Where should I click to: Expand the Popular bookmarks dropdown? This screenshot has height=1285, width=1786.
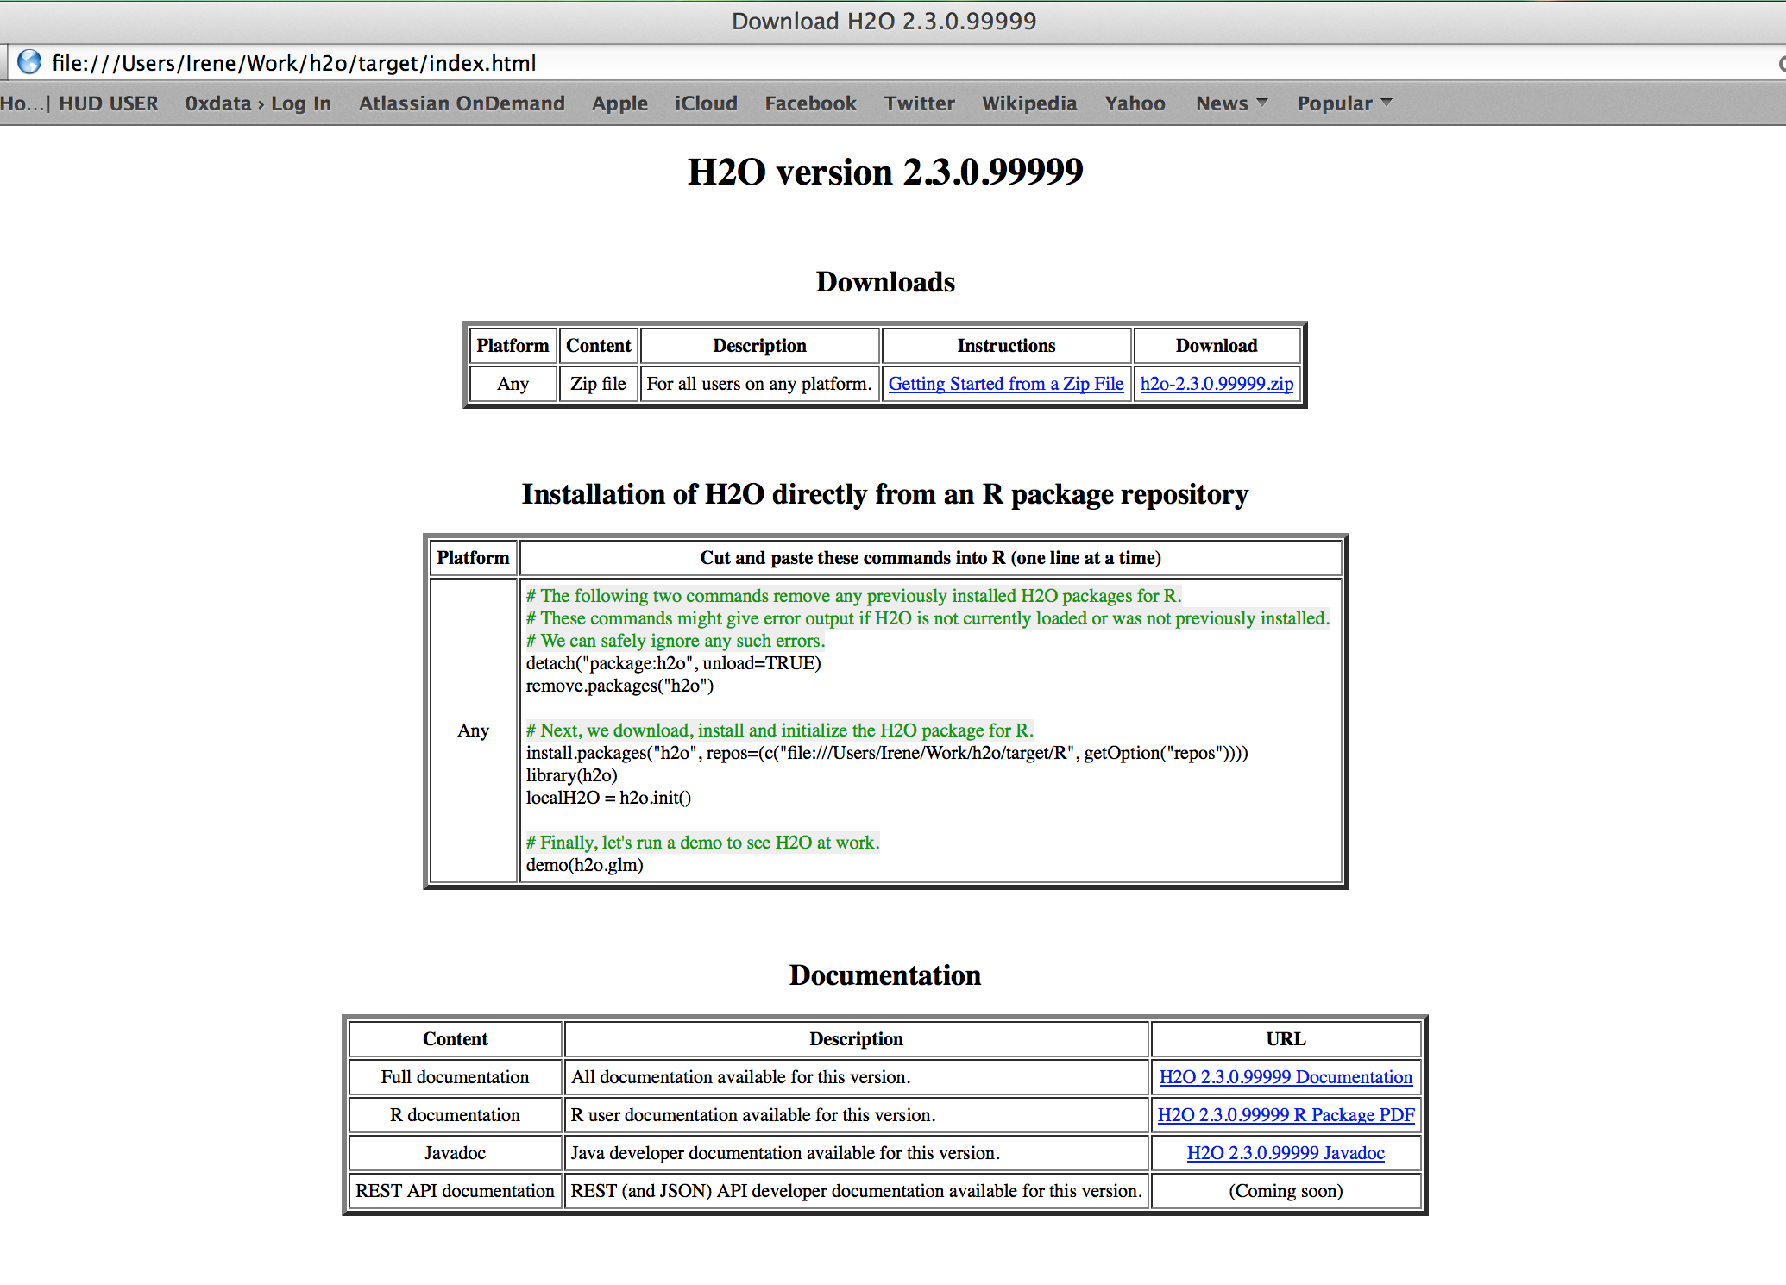(1344, 103)
